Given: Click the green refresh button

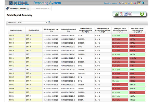Looking at the screenshot, I should tap(142, 14).
